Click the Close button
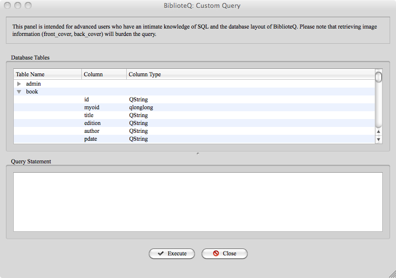This screenshot has width=396, height=278. 224,253
